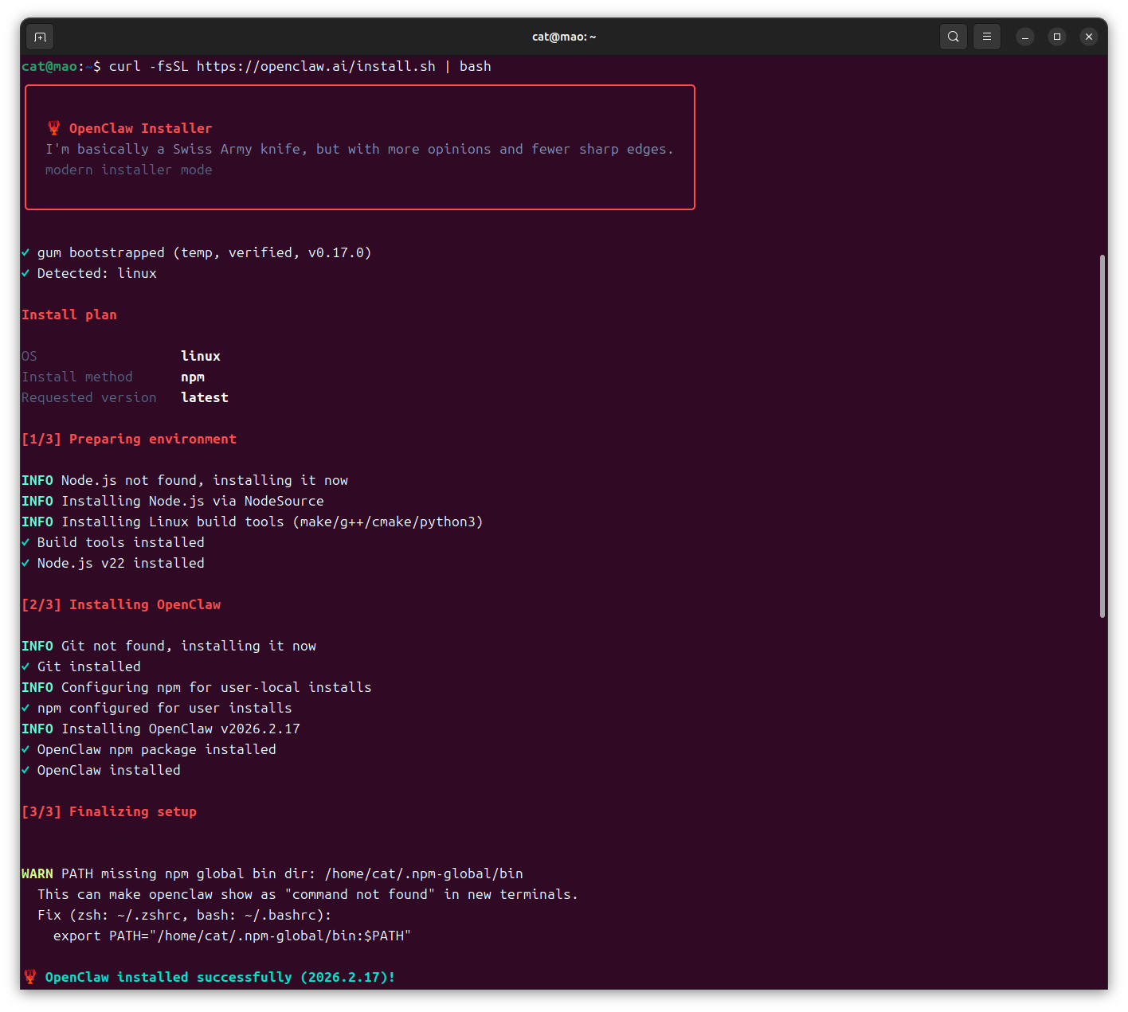Click the '[2/3] Installing OpenClaw' heading

[x=121, y=604]
